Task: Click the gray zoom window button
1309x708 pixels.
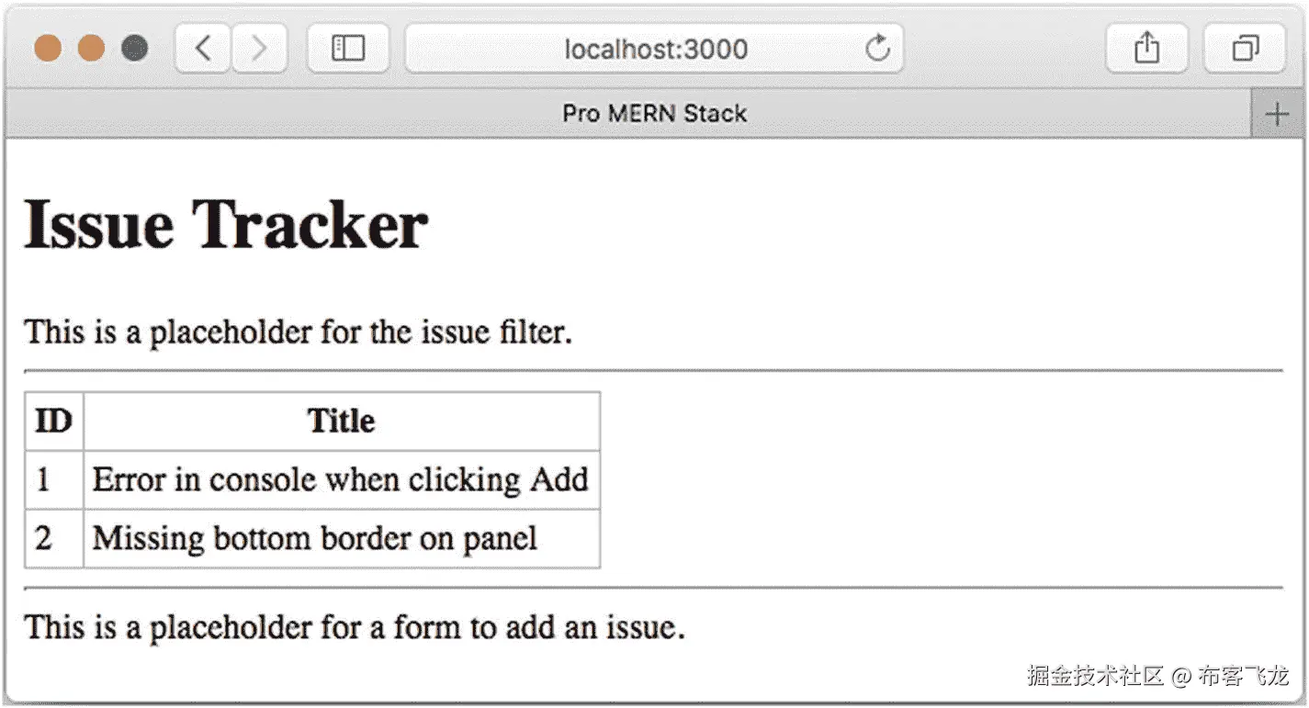Action: (134, 48)
